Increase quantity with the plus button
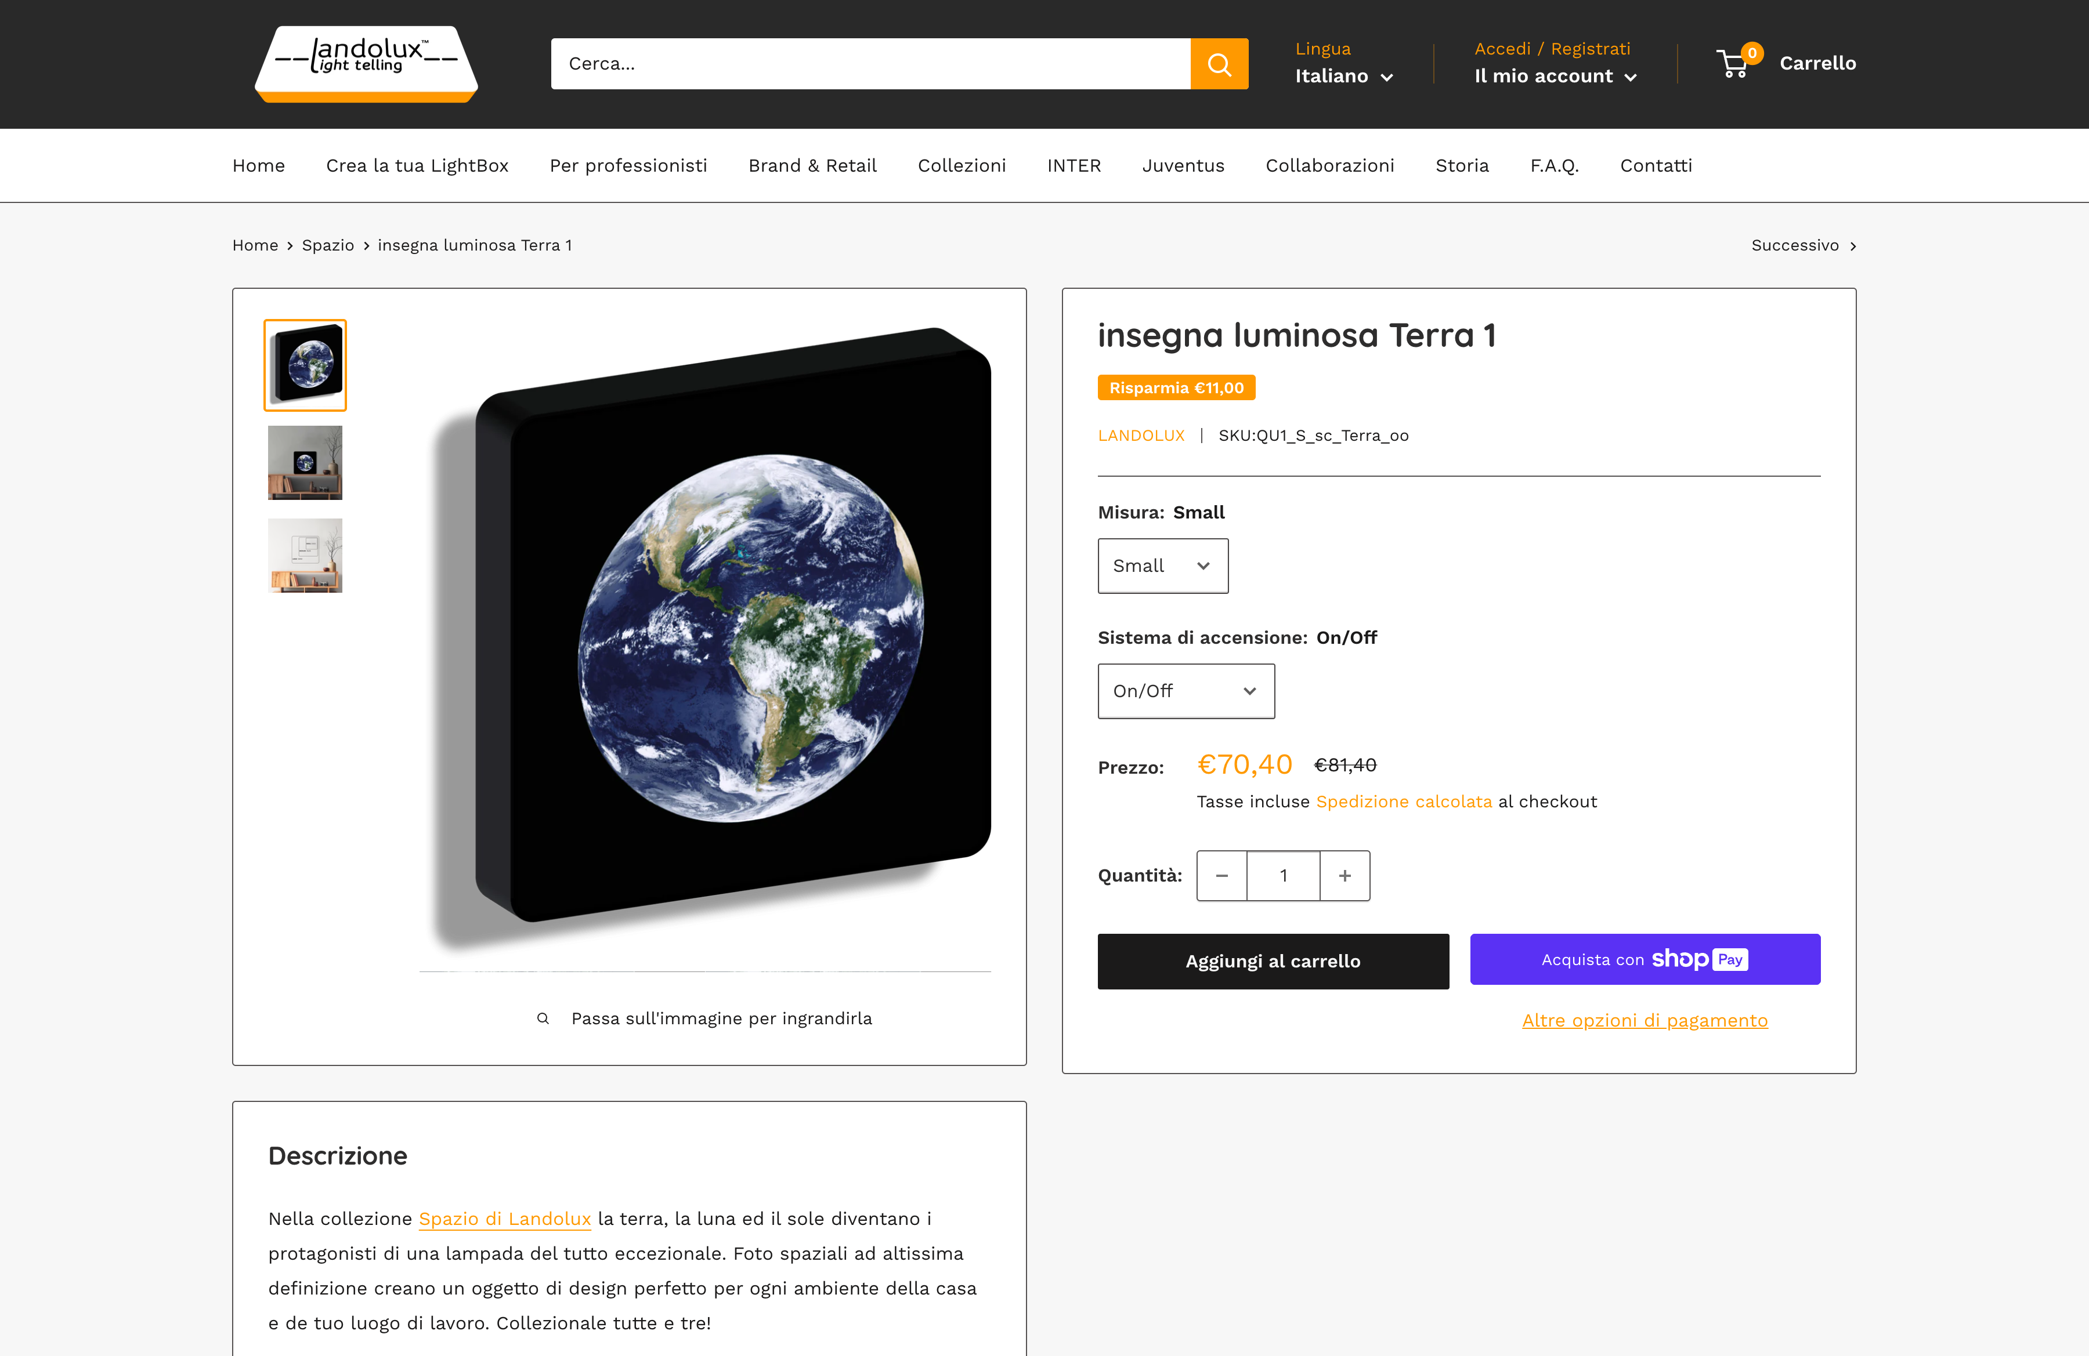The height and width of the screenshot is (1356, 2089). coord(1344,875)
